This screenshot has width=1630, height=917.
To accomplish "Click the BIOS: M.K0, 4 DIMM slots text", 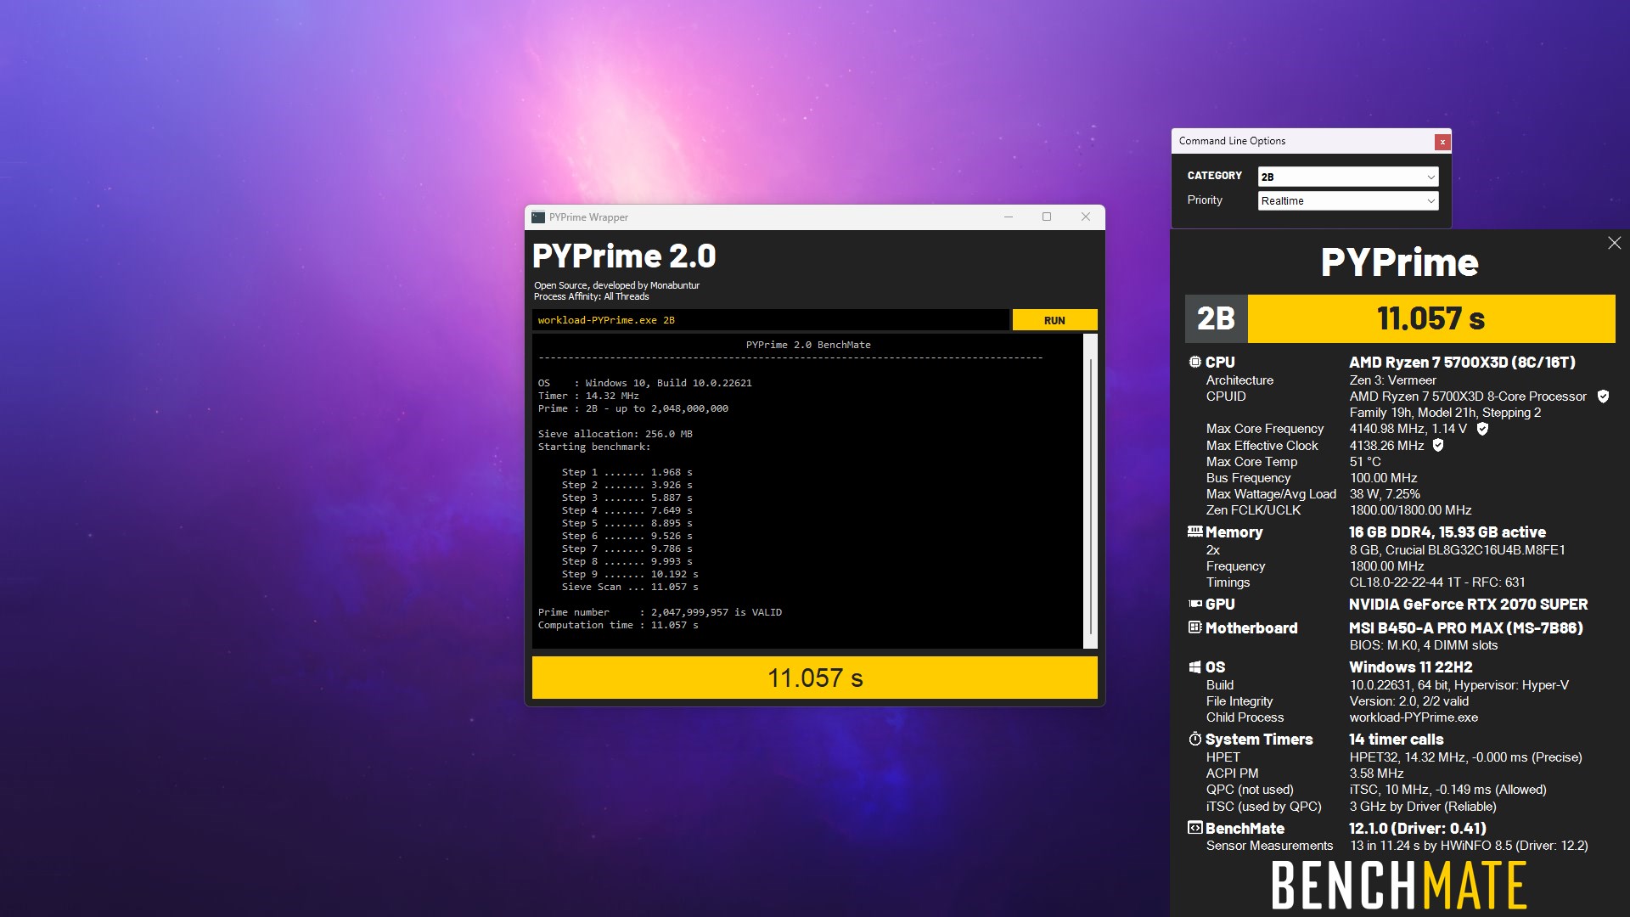I will point(1423,645).
